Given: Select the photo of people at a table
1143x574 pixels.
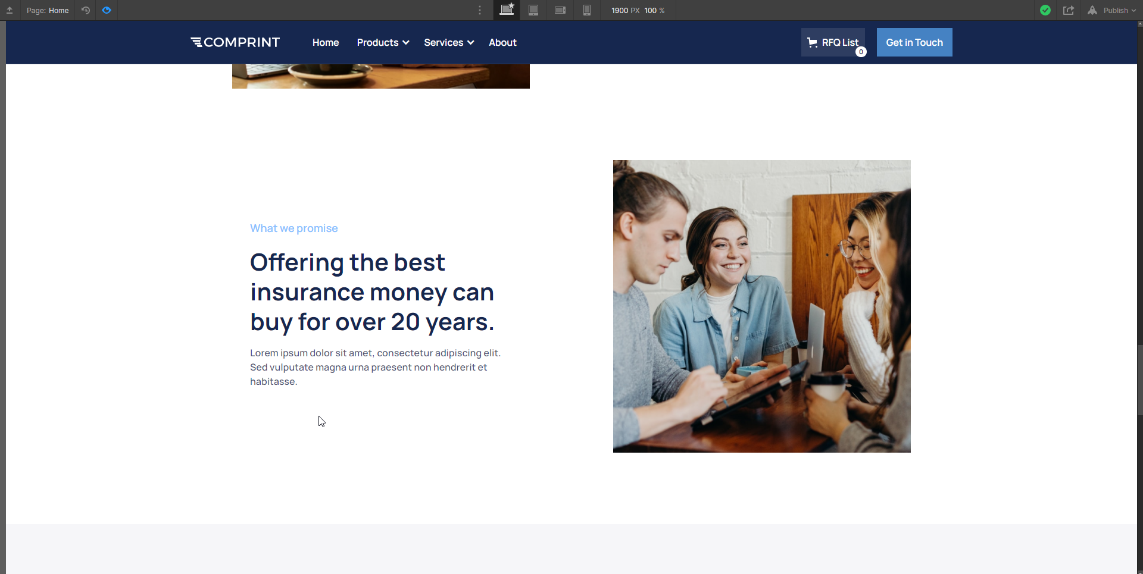Looking at the screenshot, I should [762, 306].
